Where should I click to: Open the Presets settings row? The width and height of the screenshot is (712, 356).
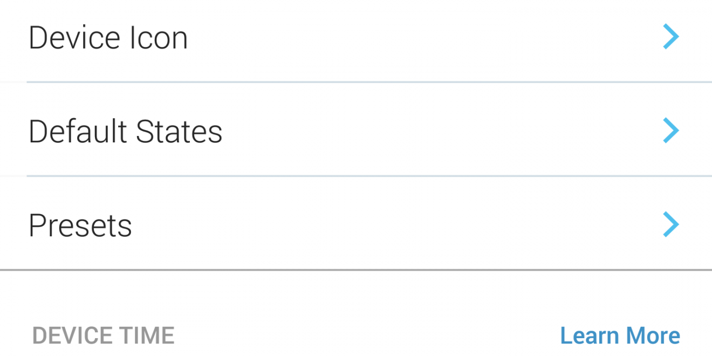[356, 224]
